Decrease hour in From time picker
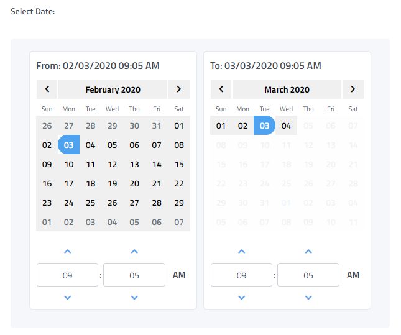 pyautogui.click(x=68, y=298)
